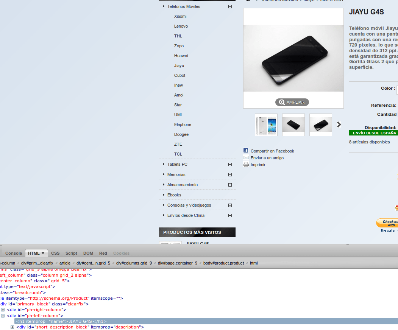Click the main JIAYU G4S product image
398x330 pixels.
[x=293, y=58]
